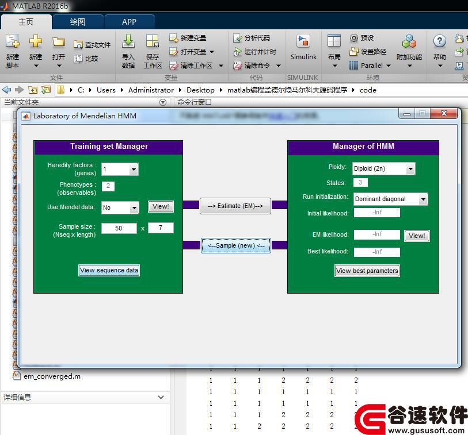Click the Find Files (查找文件) icon
This screenshot has width=468, height=435.
click(78, 45)
